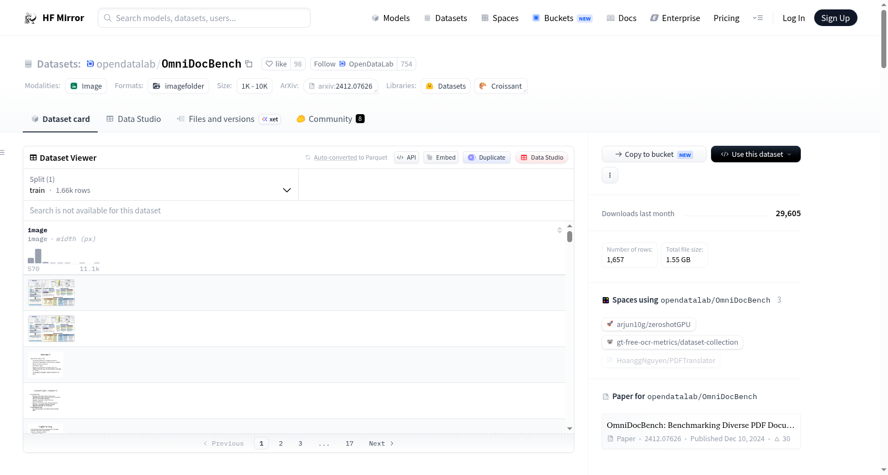888x475 pixels.
Task: Go to Datasets in the navigation bar
Action: (x=446, y=18)
